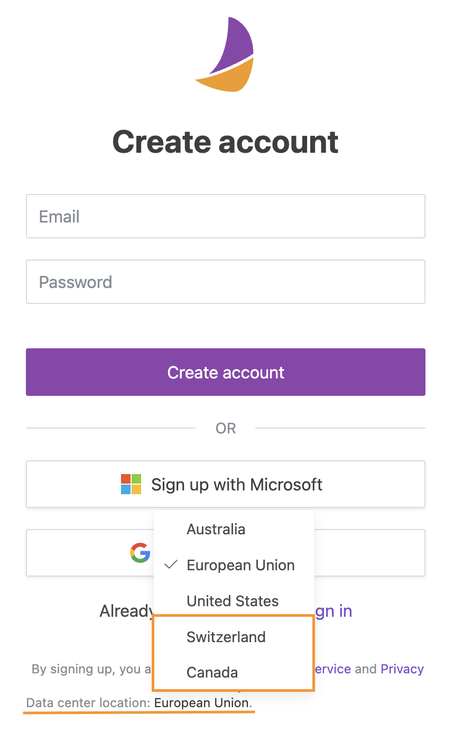Click the 'Create account' page heading
The image size is (454, 732).
pos(226,142)
